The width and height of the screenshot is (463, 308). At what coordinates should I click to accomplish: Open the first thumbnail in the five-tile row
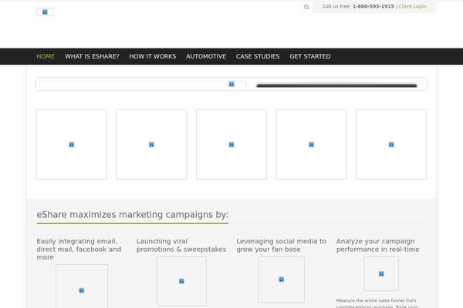72,145
